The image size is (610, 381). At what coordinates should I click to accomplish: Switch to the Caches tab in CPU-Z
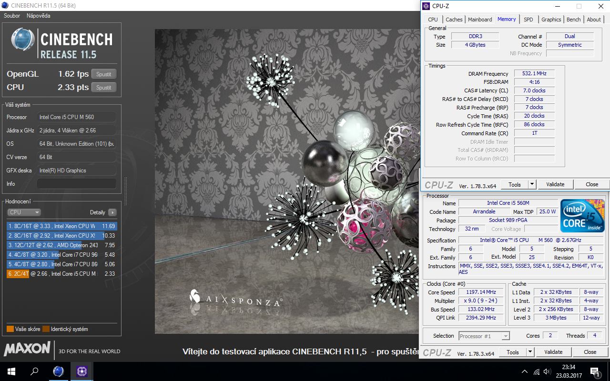(x=454, y=20)
